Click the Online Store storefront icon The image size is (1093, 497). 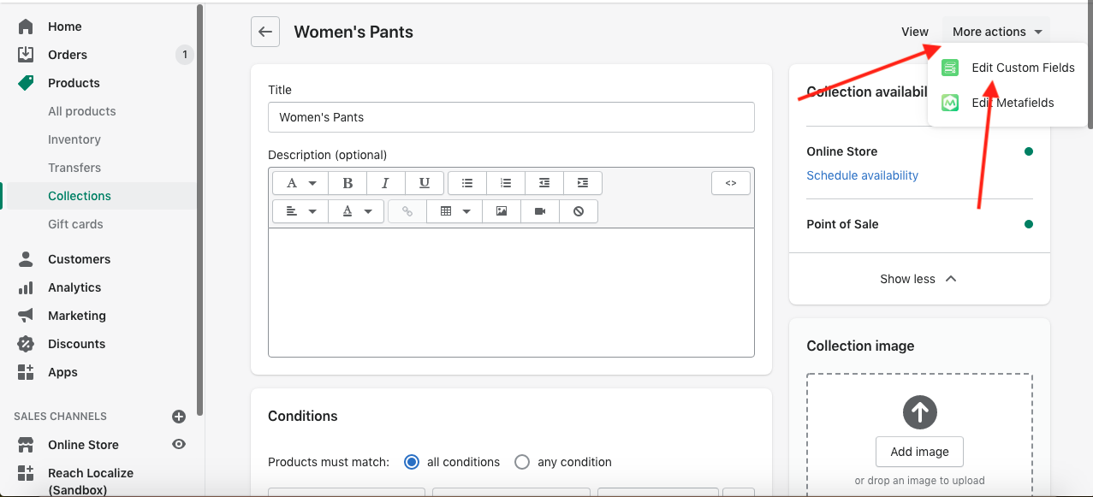pos(26,445)
